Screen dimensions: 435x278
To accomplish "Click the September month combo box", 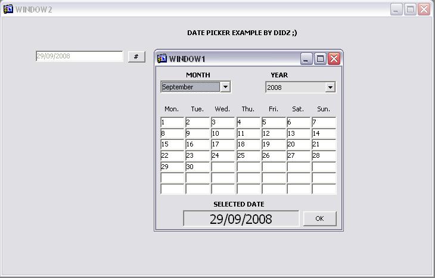I will (x=191, y=87).
